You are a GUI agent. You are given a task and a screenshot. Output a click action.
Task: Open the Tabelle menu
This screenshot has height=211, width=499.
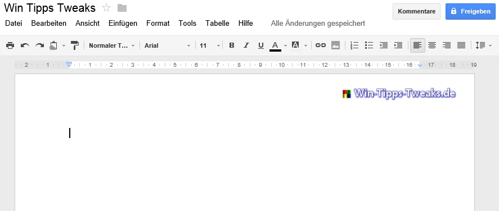pyautogui.click(x=217, y=23)
